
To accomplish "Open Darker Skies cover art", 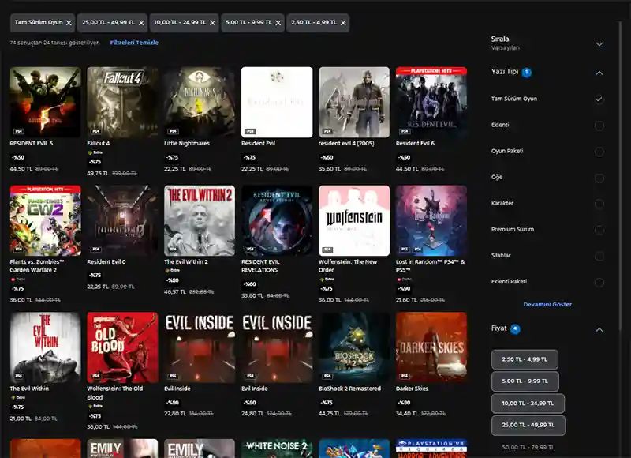I will [x=431, y=347].
